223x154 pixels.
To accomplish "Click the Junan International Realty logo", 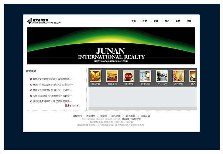I will (44, 21).
